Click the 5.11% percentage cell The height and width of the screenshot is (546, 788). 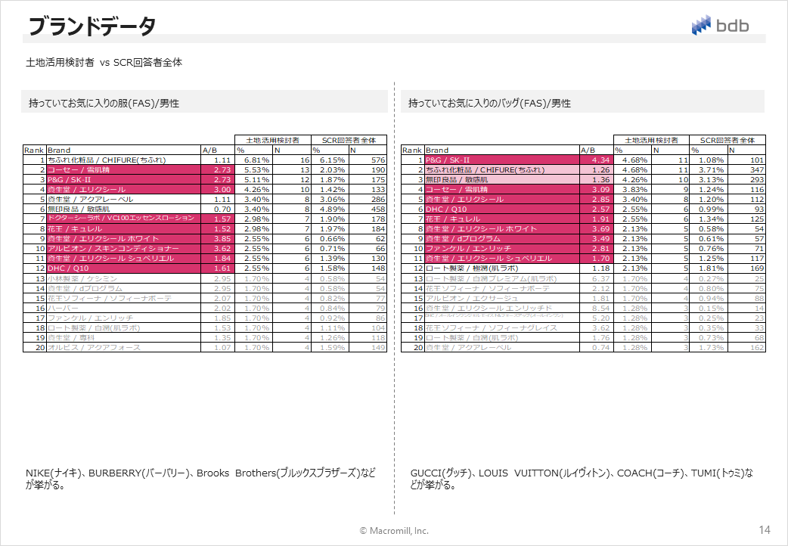coord(254,179)
